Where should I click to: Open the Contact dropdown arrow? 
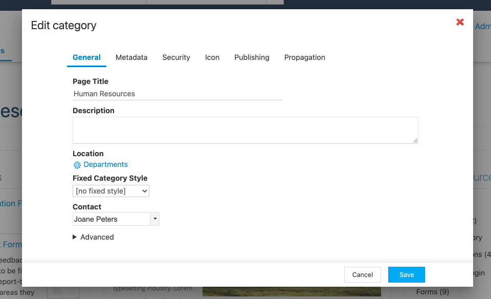coord(154,219)
